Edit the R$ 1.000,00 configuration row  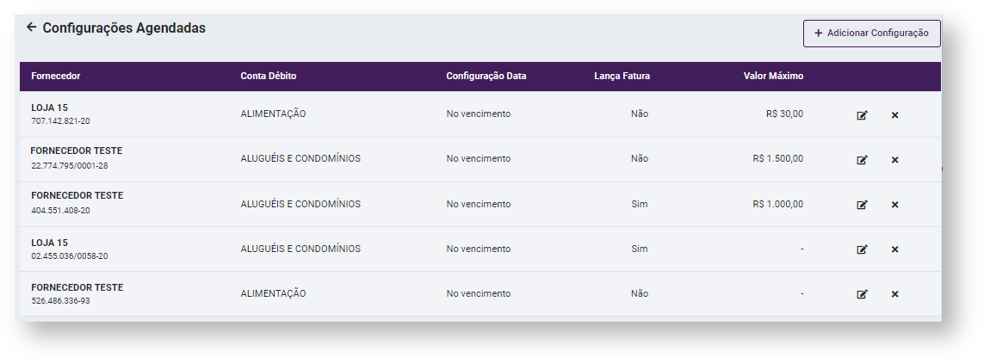[x=862, y=205]
